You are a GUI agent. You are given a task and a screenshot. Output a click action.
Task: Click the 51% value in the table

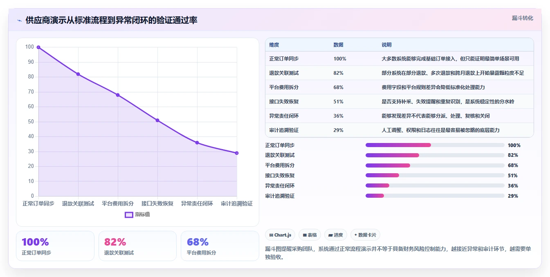coord(338,102)
